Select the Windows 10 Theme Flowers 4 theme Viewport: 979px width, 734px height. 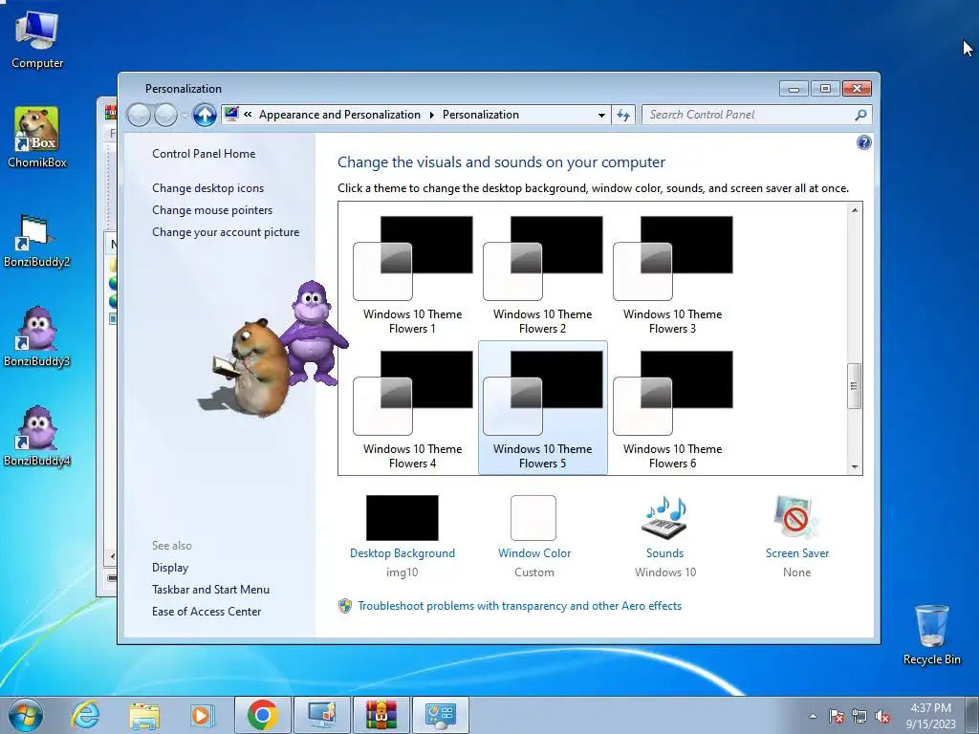(x=413, y=408)
